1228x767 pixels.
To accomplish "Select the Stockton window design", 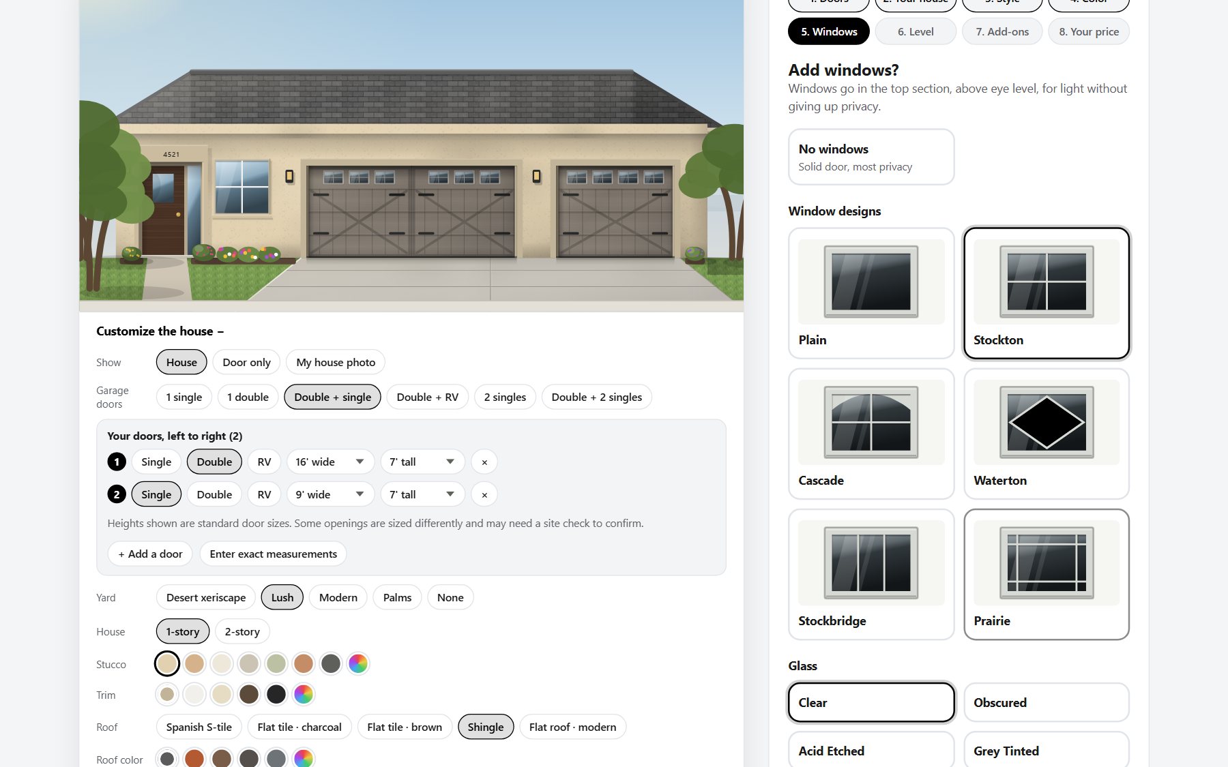I will (x=1047, y=293).
